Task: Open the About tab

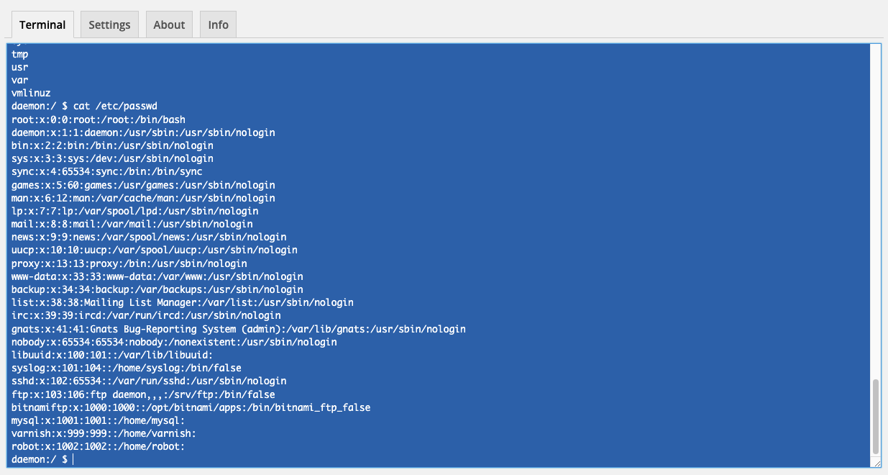Action: coord(169,24)
